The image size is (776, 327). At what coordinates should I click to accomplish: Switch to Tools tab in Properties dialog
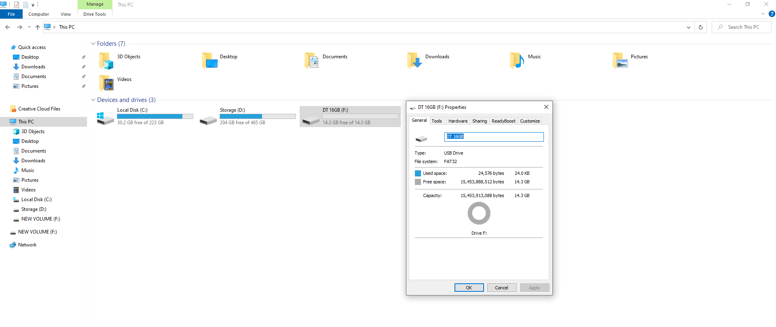coord(437,121)
